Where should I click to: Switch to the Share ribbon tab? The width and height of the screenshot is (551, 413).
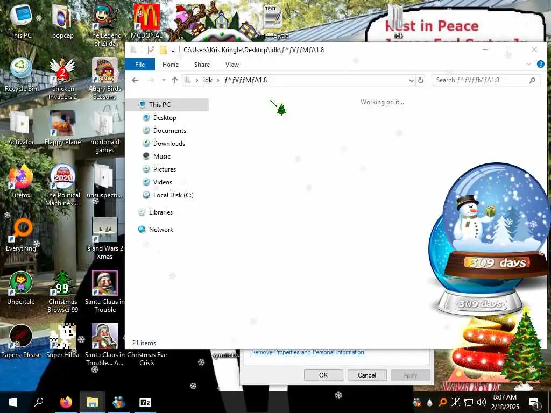click(202, 65)
